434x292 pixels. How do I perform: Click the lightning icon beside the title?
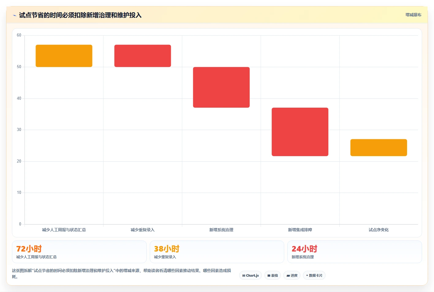(14, 15)
